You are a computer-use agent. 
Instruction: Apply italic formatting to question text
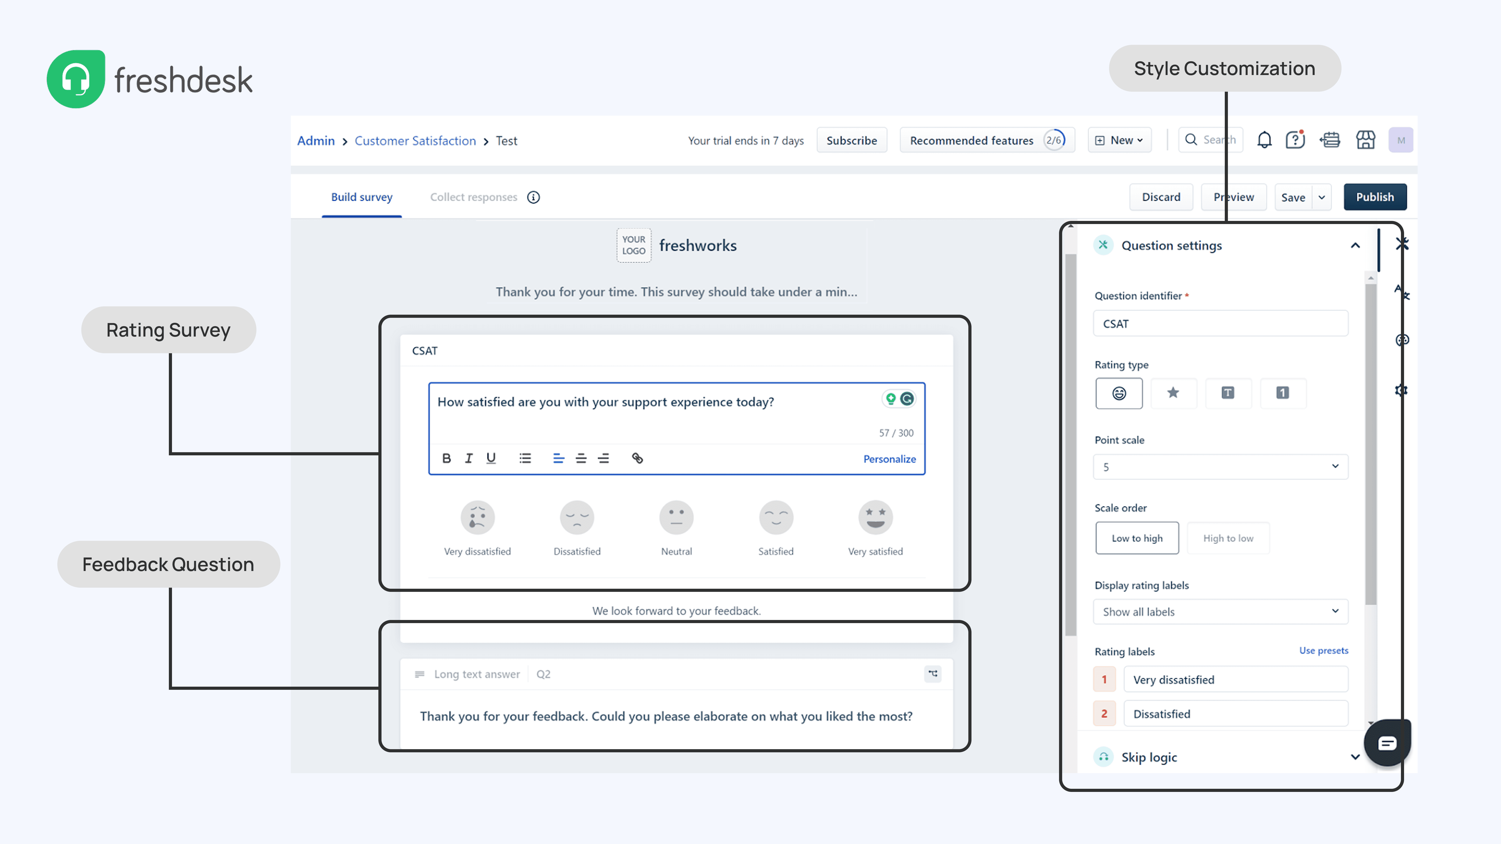tap(469, 458)
